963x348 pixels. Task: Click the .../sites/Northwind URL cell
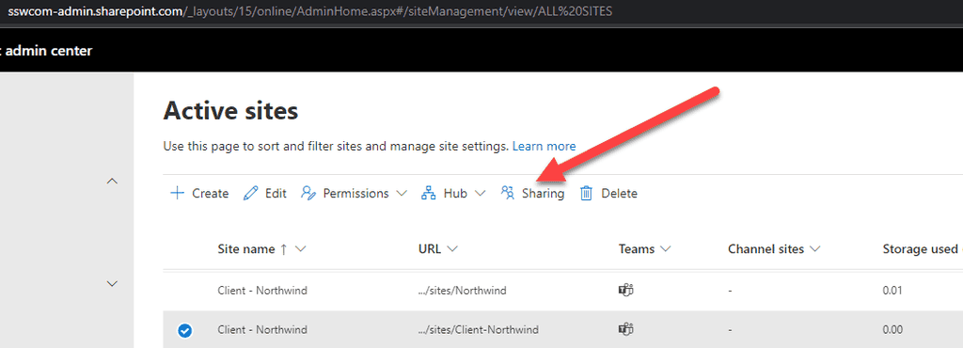[x=462, y=291]
